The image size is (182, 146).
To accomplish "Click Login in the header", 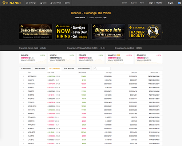I will point(151,3).
